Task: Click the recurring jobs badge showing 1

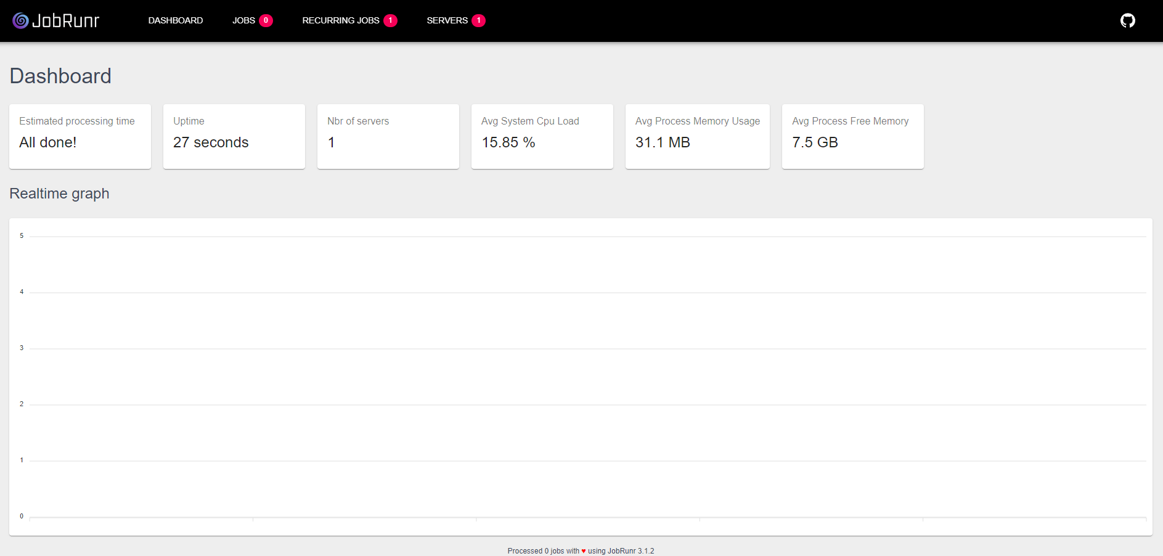Action: [390, 20]
